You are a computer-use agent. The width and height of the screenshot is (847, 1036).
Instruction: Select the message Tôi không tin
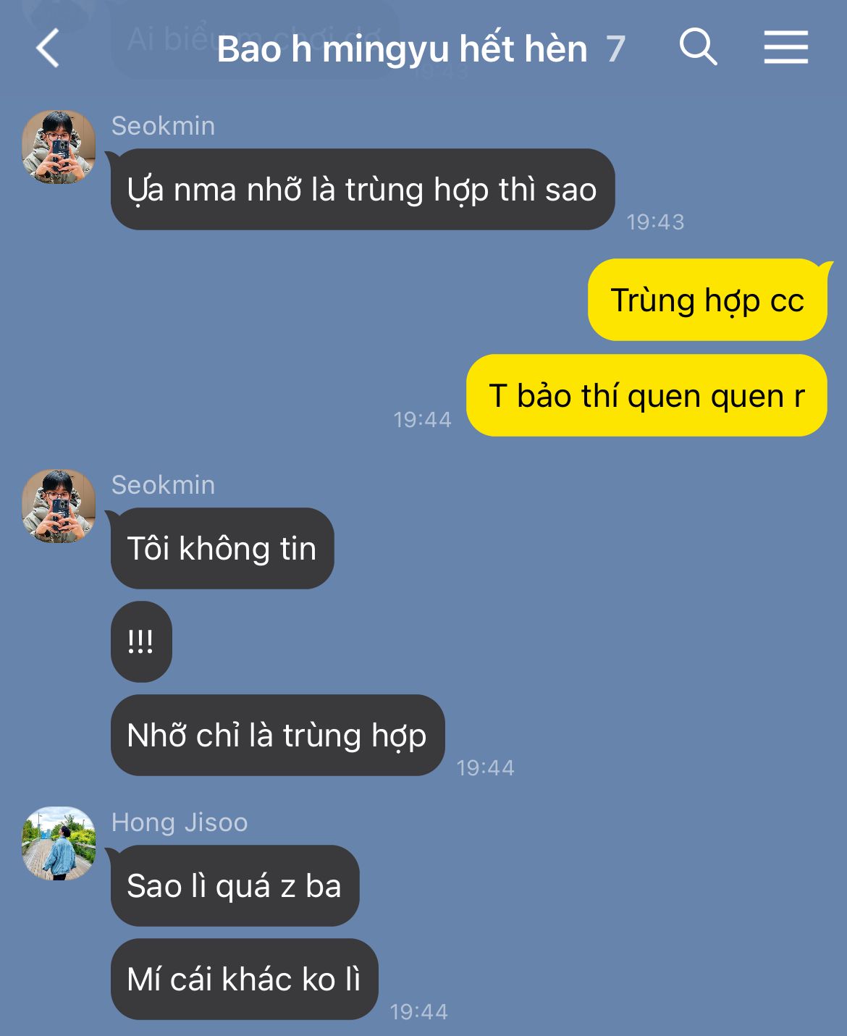pyautogui.click(x=222, y=548)
